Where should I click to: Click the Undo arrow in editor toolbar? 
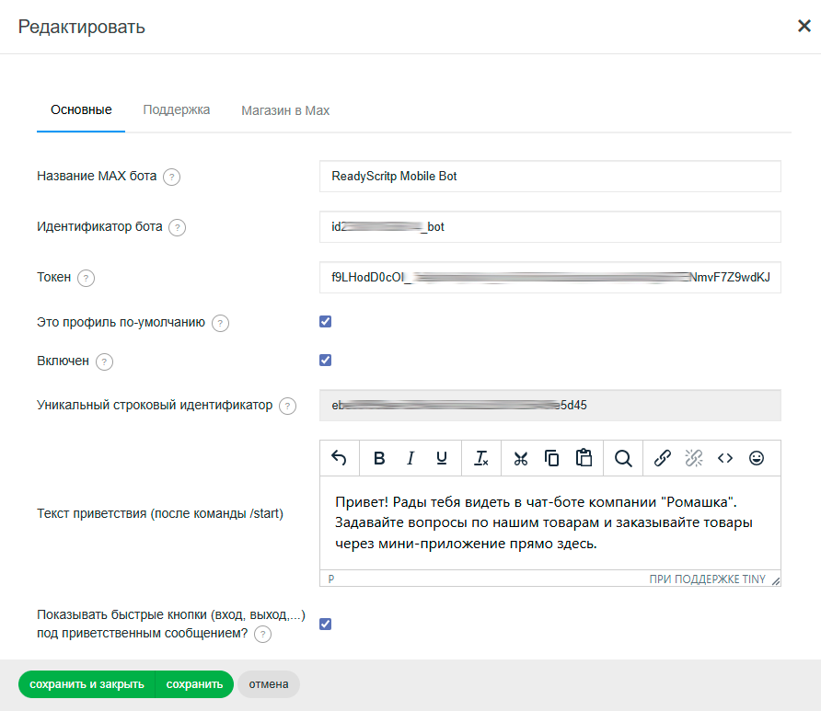[x=339, y=458]
